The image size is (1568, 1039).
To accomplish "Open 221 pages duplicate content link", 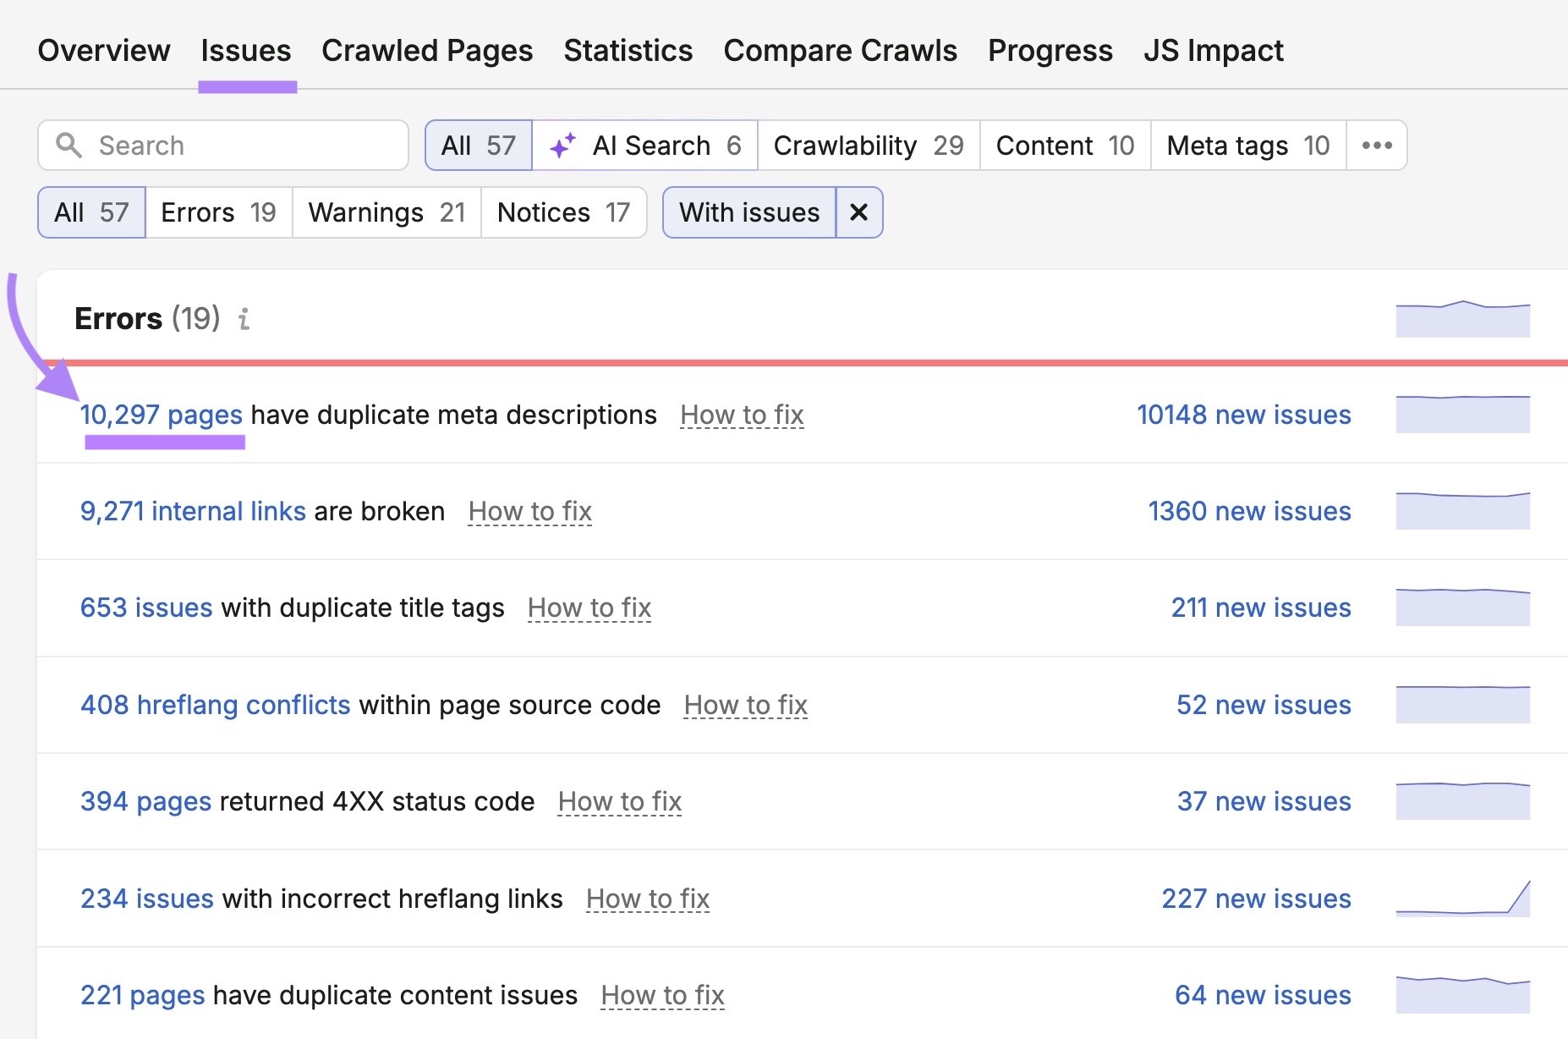I will (143, 995).
